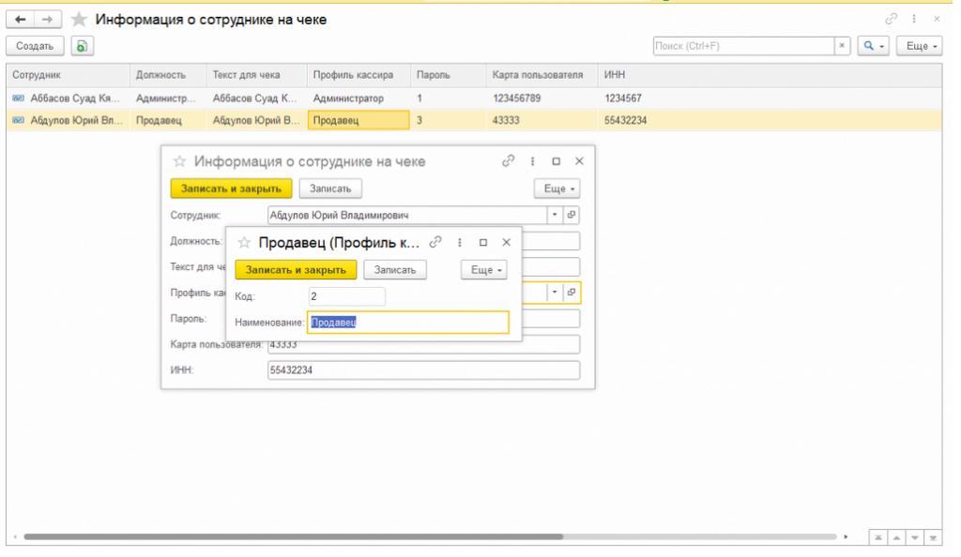This screenshot has width=961, height=557.
Task: Click Администратор cell in Профиль кассира column
Action: click(358, 98)
